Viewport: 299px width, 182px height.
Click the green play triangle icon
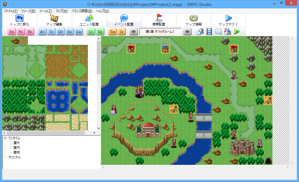click(x=237, y=32)
